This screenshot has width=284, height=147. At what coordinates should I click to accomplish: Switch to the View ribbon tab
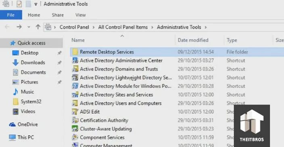[x=81, y=15]
